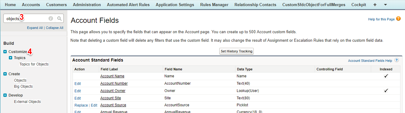The height and width of the screenshot is (113, 405).
Task: Click the blue help icon for Account Standard Fields
Action: coord(396,60)
